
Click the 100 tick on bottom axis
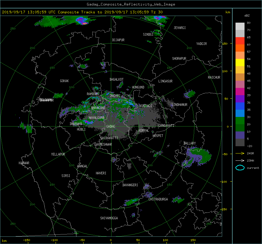click(x=165, y=240)
